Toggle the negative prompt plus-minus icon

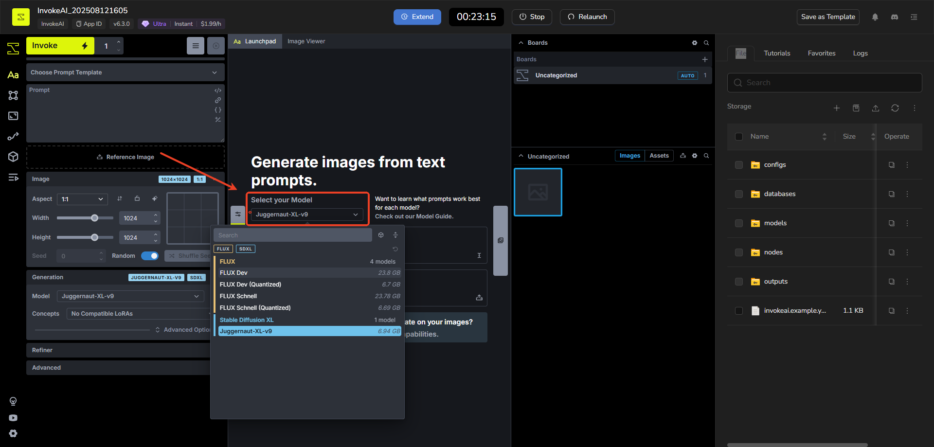tap(218, 120)
